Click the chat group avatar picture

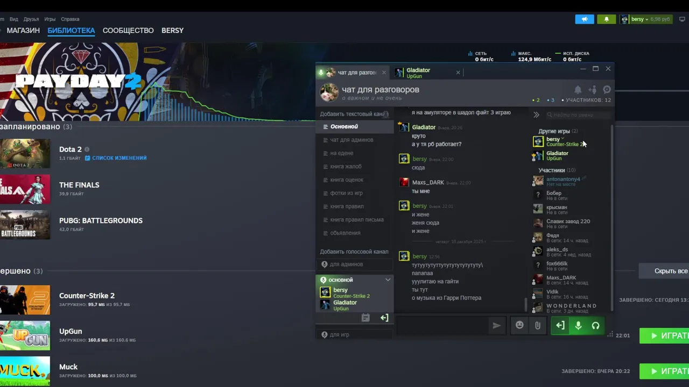coord(329,92)
